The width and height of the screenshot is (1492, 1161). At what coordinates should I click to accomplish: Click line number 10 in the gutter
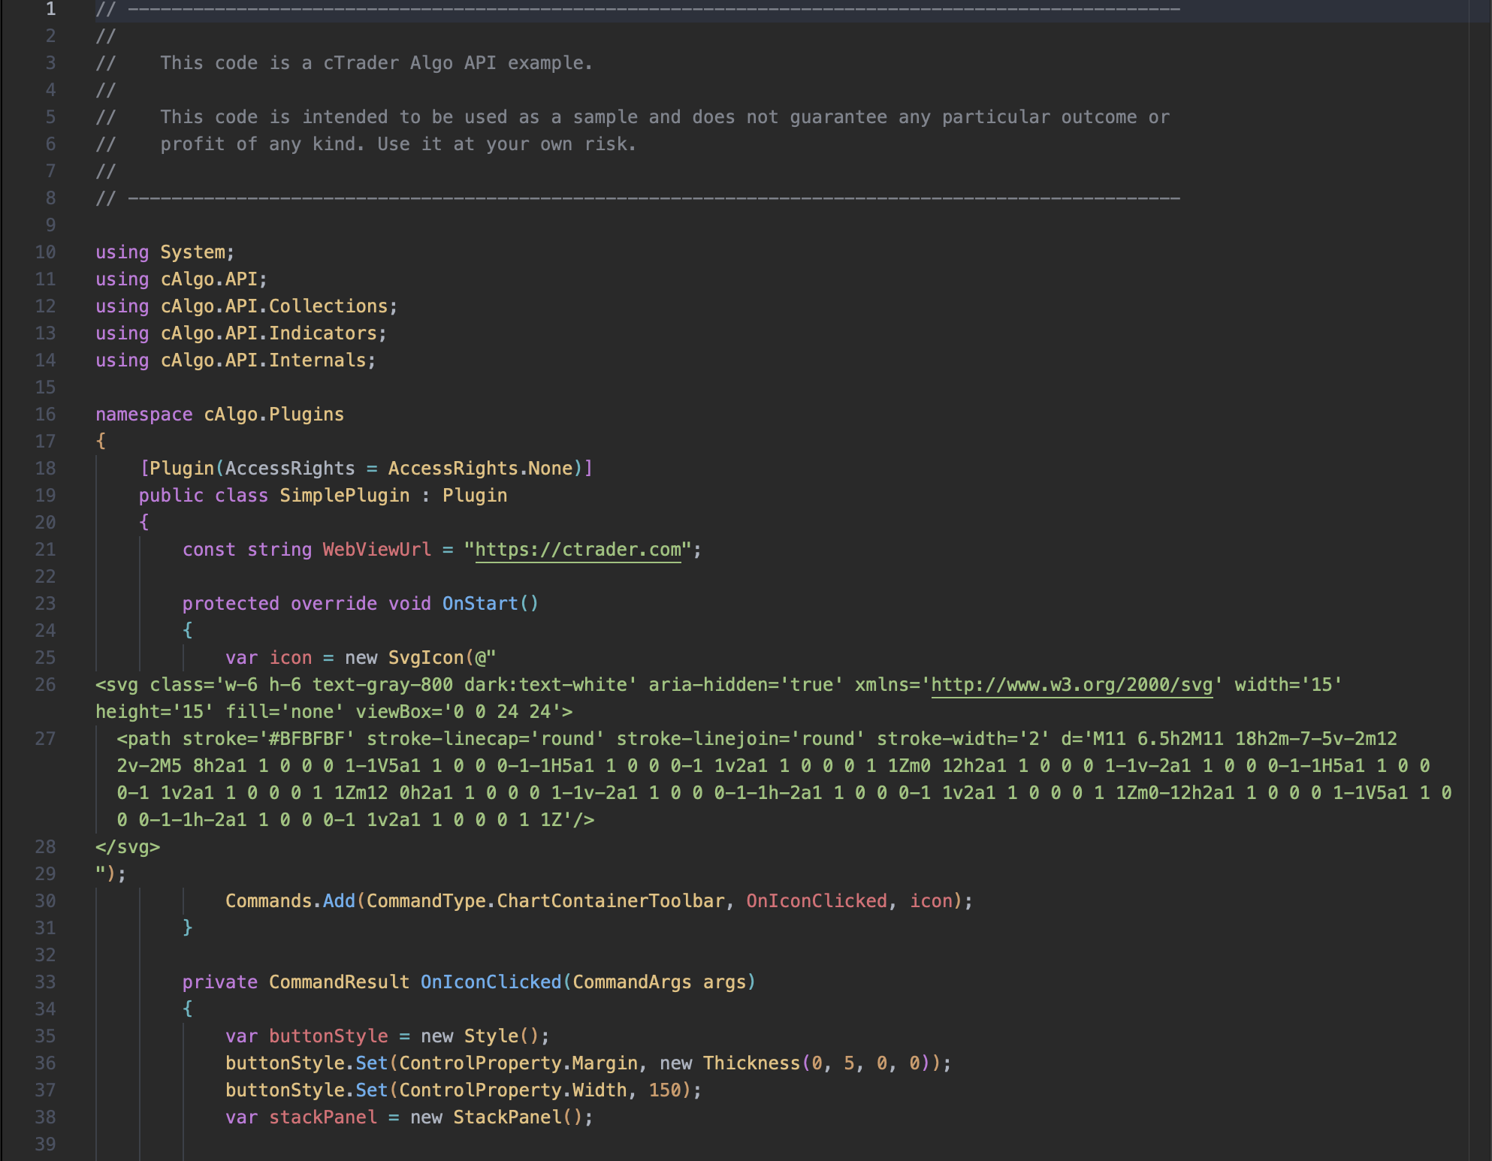[x=47, y=252]
